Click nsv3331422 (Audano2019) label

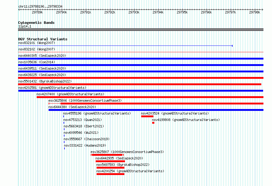85,145
